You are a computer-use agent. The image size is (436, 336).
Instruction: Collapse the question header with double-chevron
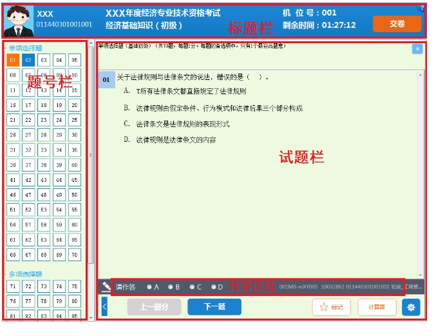tap(417, 48)
